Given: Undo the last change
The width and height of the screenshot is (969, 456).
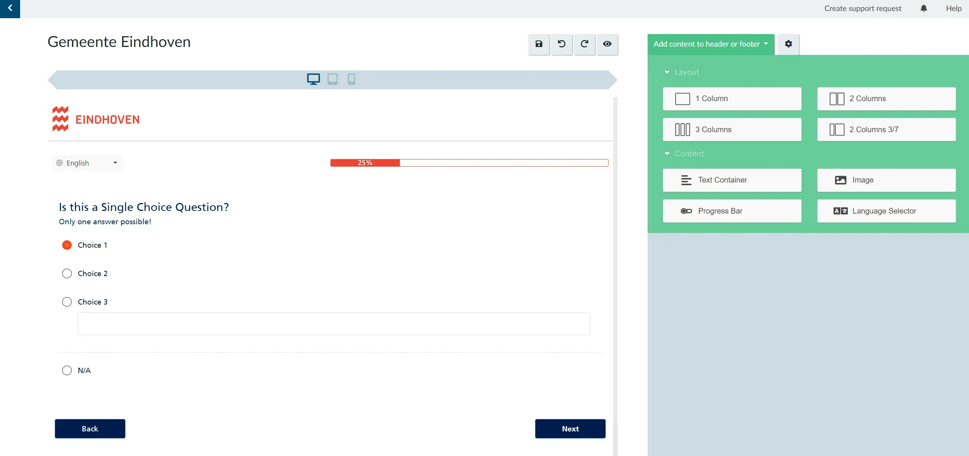Looking at the screenshot, I should pos(562,44).
